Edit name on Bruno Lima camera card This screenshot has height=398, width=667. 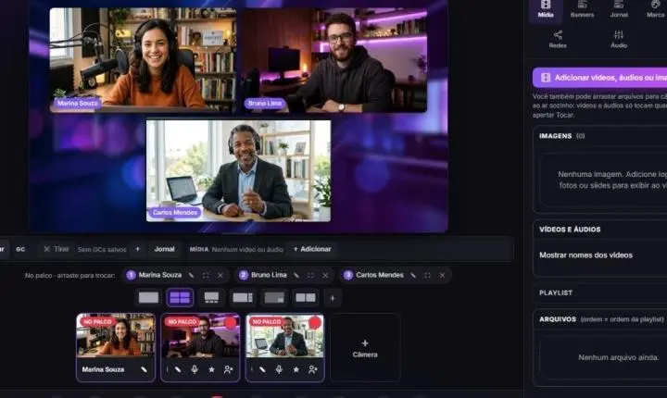(177, 369)
